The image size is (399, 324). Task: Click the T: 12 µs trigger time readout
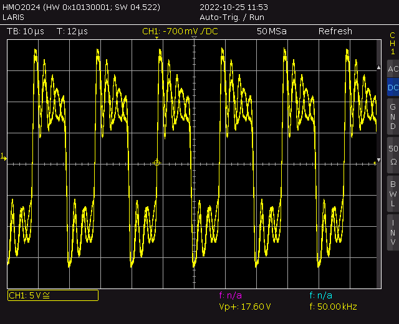point(72,31)
